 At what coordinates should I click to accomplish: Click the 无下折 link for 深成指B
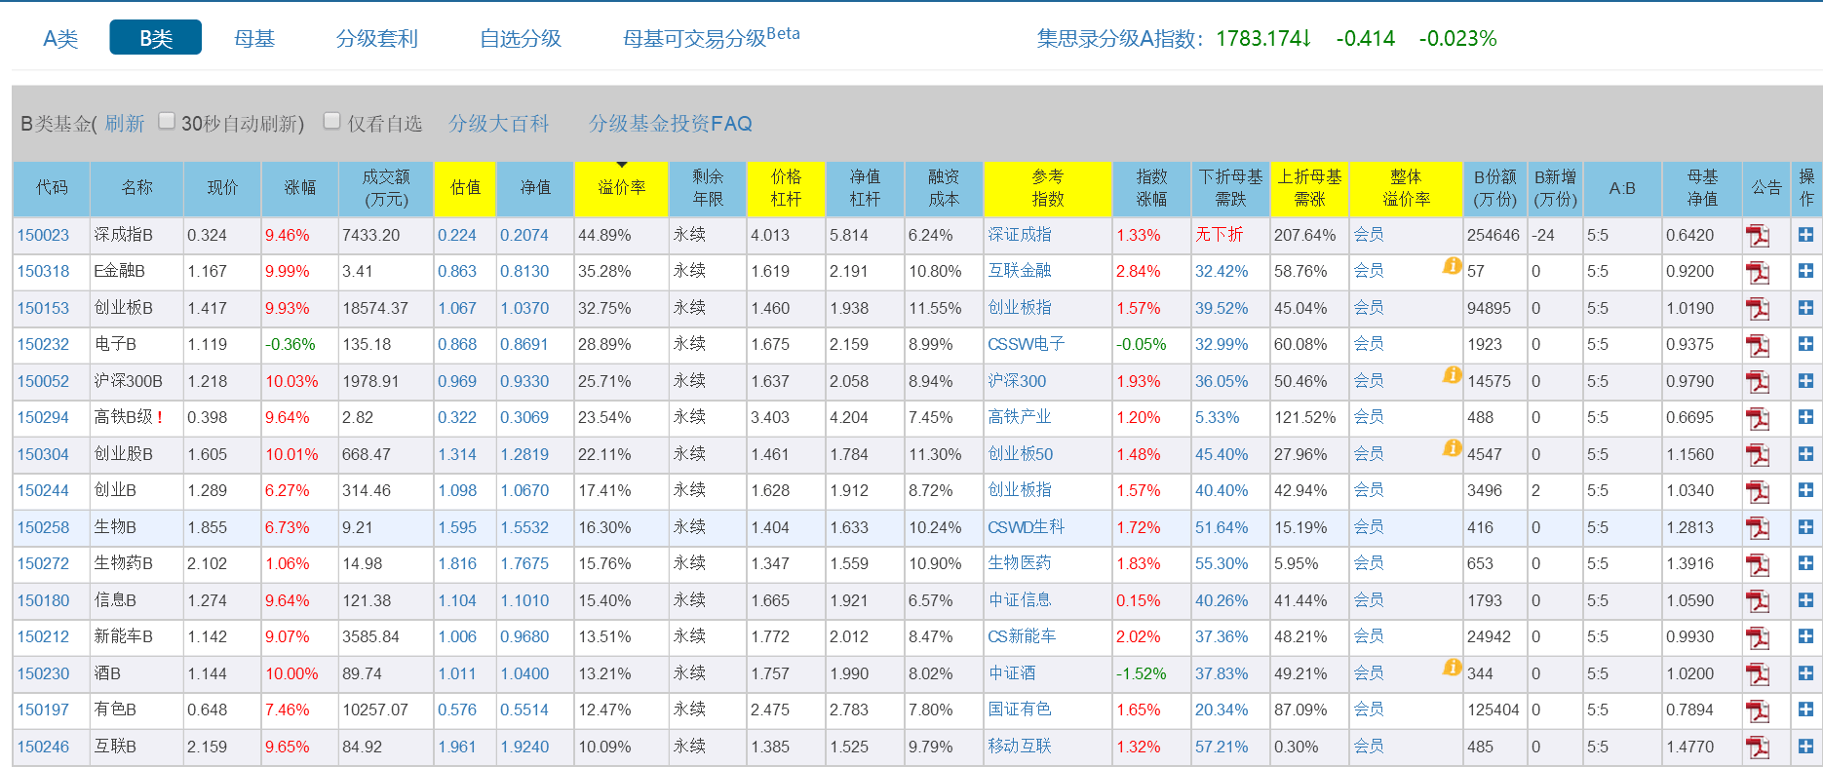point(1220,235)
